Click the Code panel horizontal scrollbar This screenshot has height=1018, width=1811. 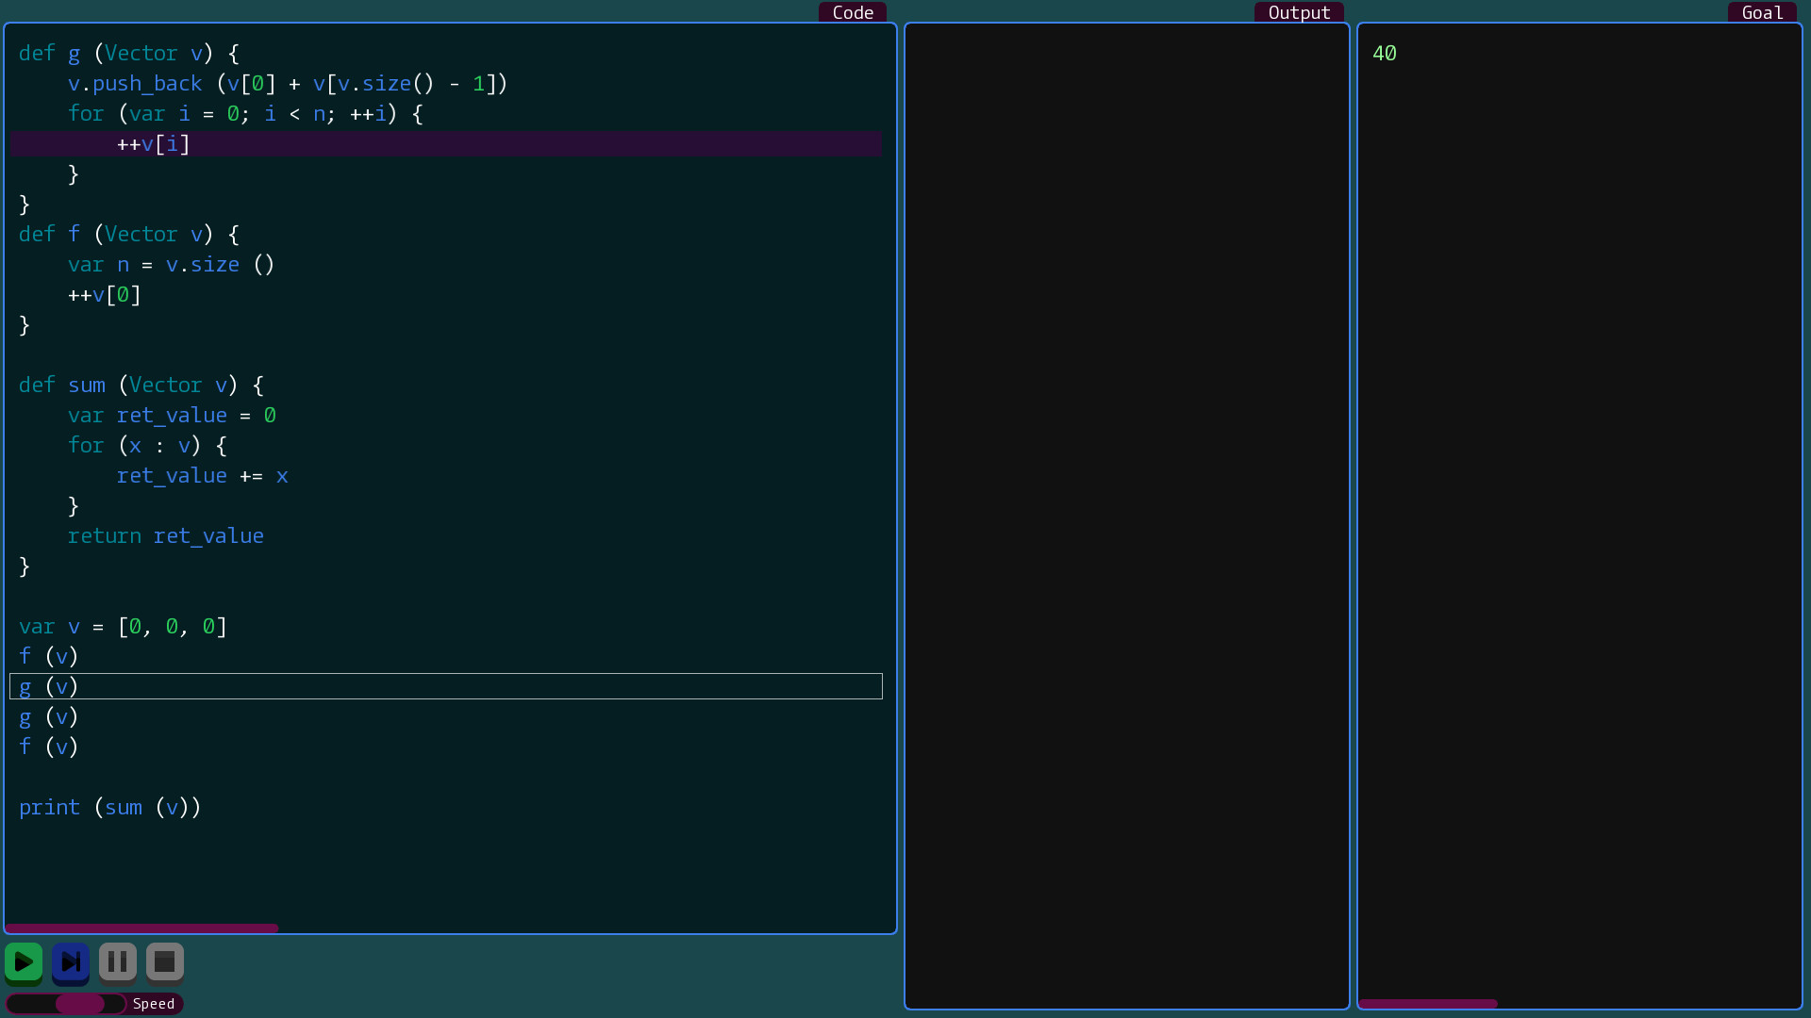pyautogui.click(x=141, y=928)
